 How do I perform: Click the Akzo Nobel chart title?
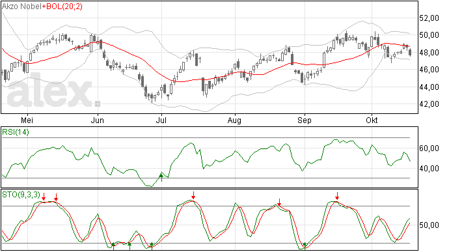[21, 7]
